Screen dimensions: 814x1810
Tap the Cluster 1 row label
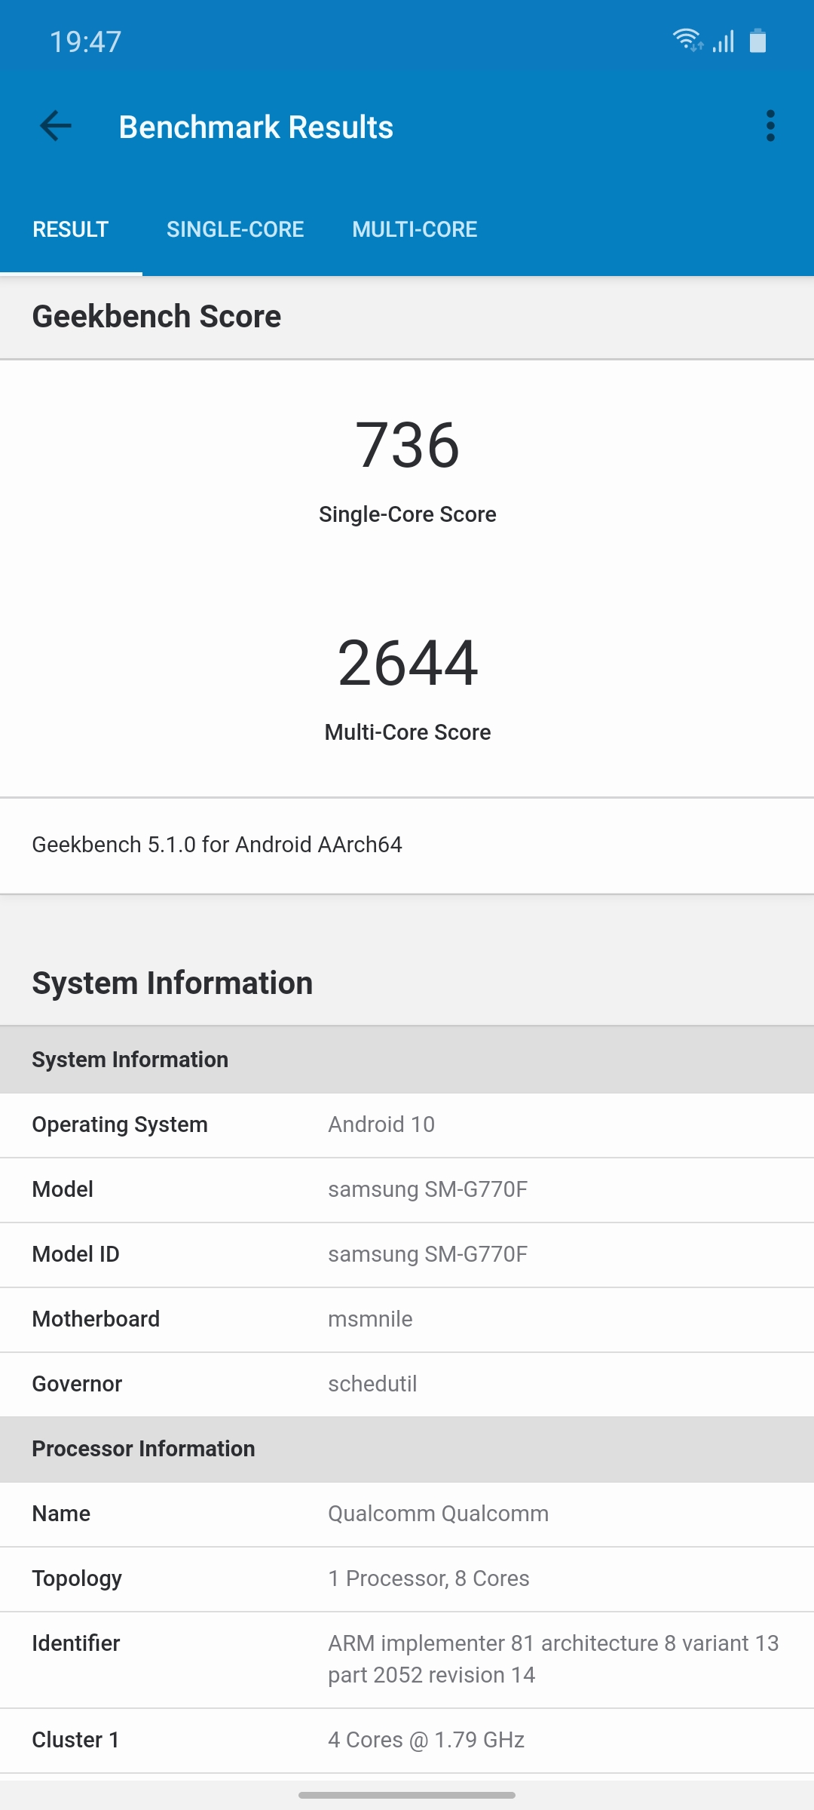click(75, 1740)
